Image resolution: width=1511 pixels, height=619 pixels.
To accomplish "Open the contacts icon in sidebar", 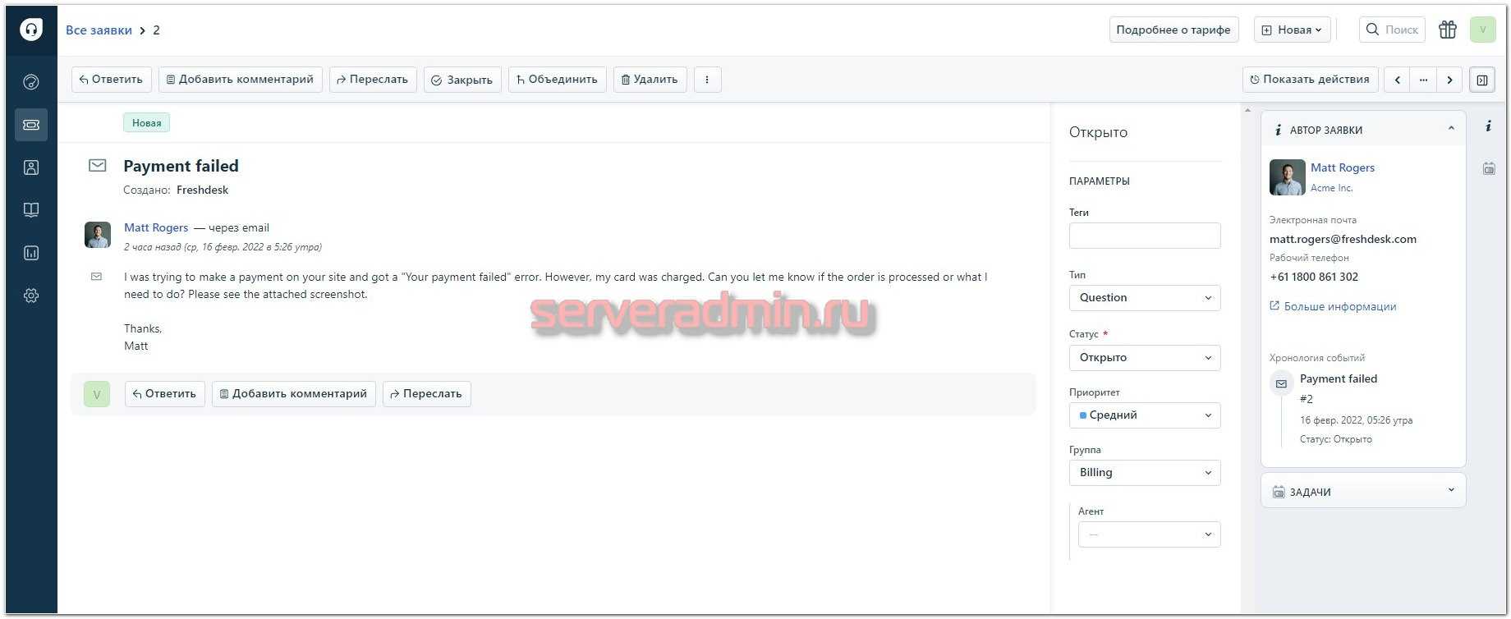I will pyautogui.click(x=31, y=167).
